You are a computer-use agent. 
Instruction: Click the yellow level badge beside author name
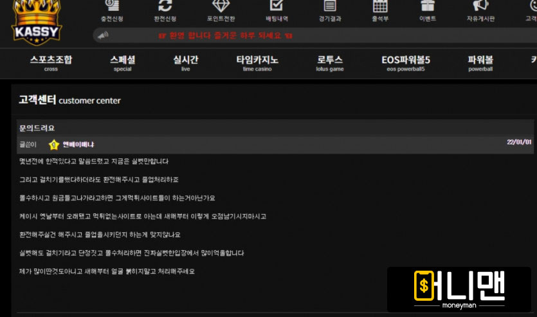(x=54, y=145)
